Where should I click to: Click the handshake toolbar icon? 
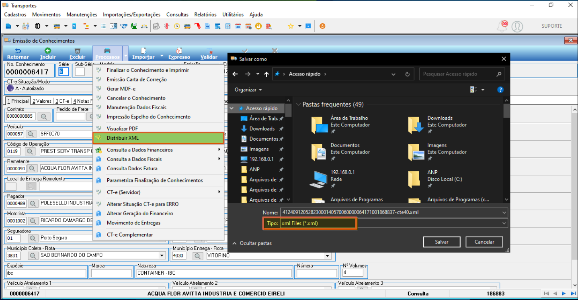click(x=124, y=26)
